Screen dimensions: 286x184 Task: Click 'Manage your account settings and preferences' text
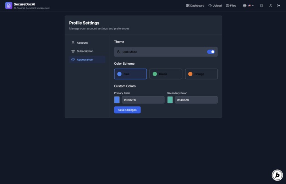click(x=99, y=28)
